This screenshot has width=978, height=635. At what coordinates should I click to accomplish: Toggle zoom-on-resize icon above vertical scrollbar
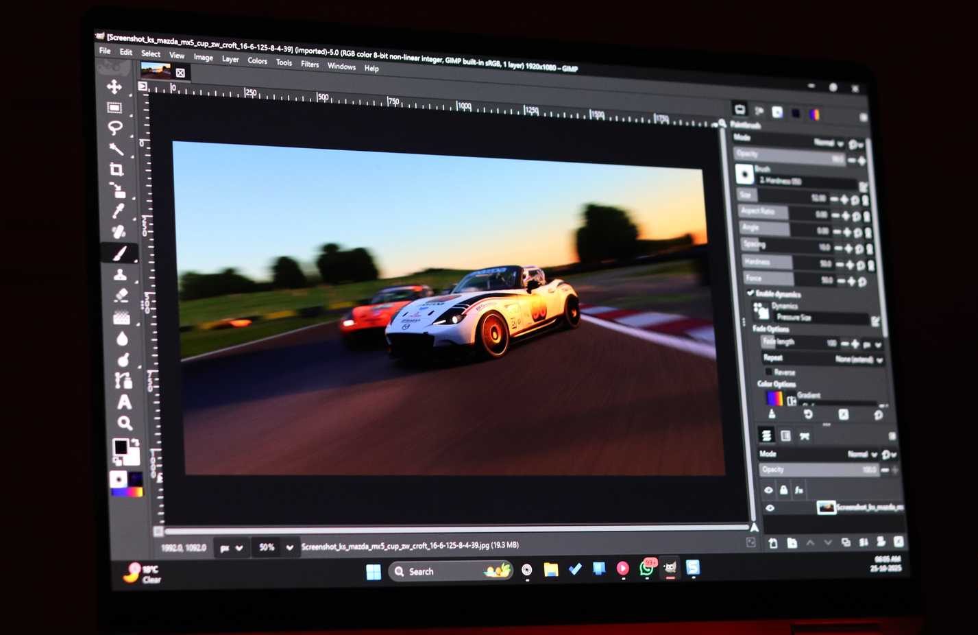722,123
